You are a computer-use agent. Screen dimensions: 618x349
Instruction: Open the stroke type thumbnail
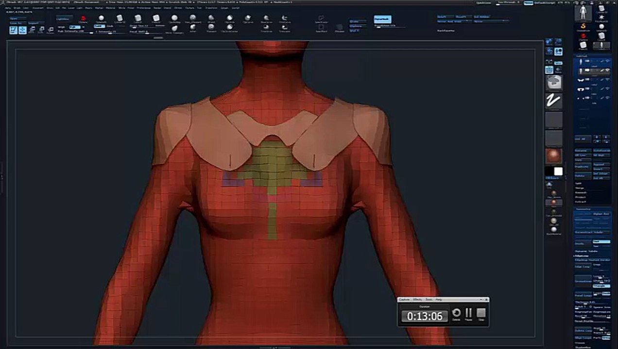pyautogui.click(x=554, y=101)
